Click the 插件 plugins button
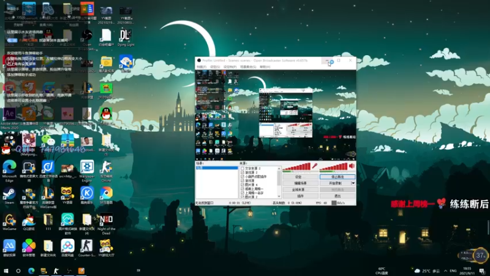Viewport: 490px width, 276px height. tap(300, 196)
